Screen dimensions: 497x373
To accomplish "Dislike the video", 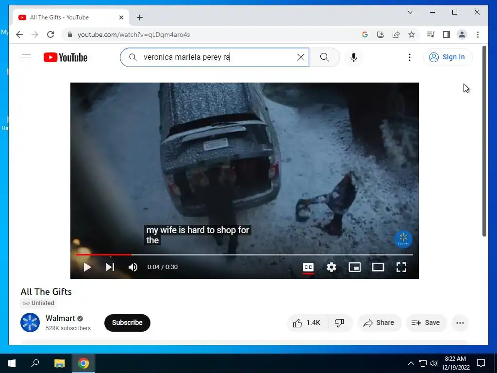I will pyautogui.click(x=339, y=323).
